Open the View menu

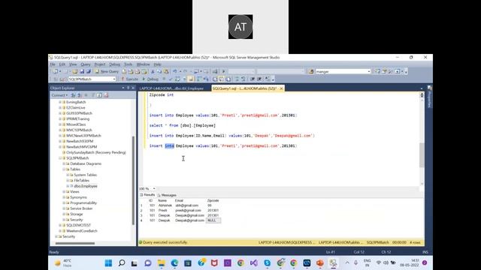tap(73, 64)
